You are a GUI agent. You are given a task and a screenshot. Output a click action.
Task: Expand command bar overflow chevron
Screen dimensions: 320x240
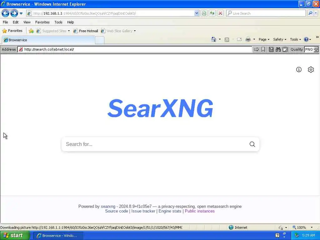[x=317, y=37]
